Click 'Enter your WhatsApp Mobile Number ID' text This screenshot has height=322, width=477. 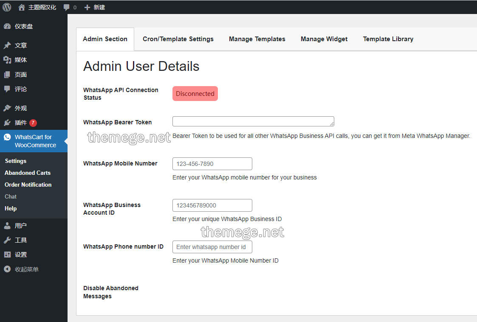[x=226, y=260]
